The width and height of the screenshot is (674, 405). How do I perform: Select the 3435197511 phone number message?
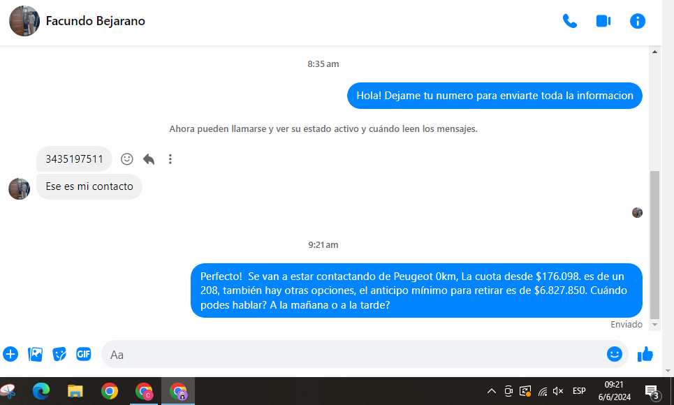[x=74, y=159]
